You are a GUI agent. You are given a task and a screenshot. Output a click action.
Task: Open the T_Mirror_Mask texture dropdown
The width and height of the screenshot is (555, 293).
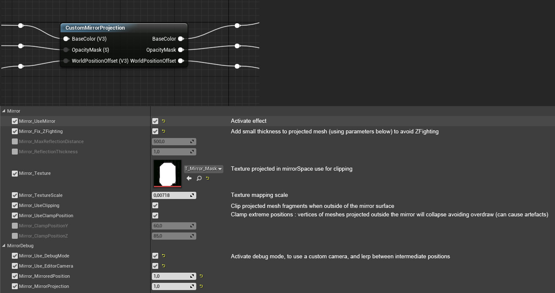[203, 169]
